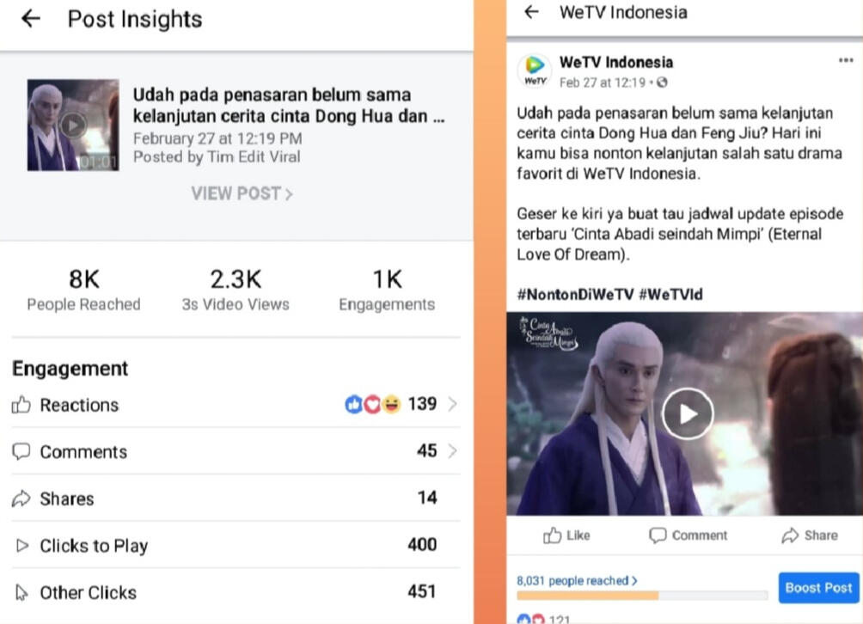Go back from Post Insights screen
Viewport: 863px width, 624px height.
[31, 19]
